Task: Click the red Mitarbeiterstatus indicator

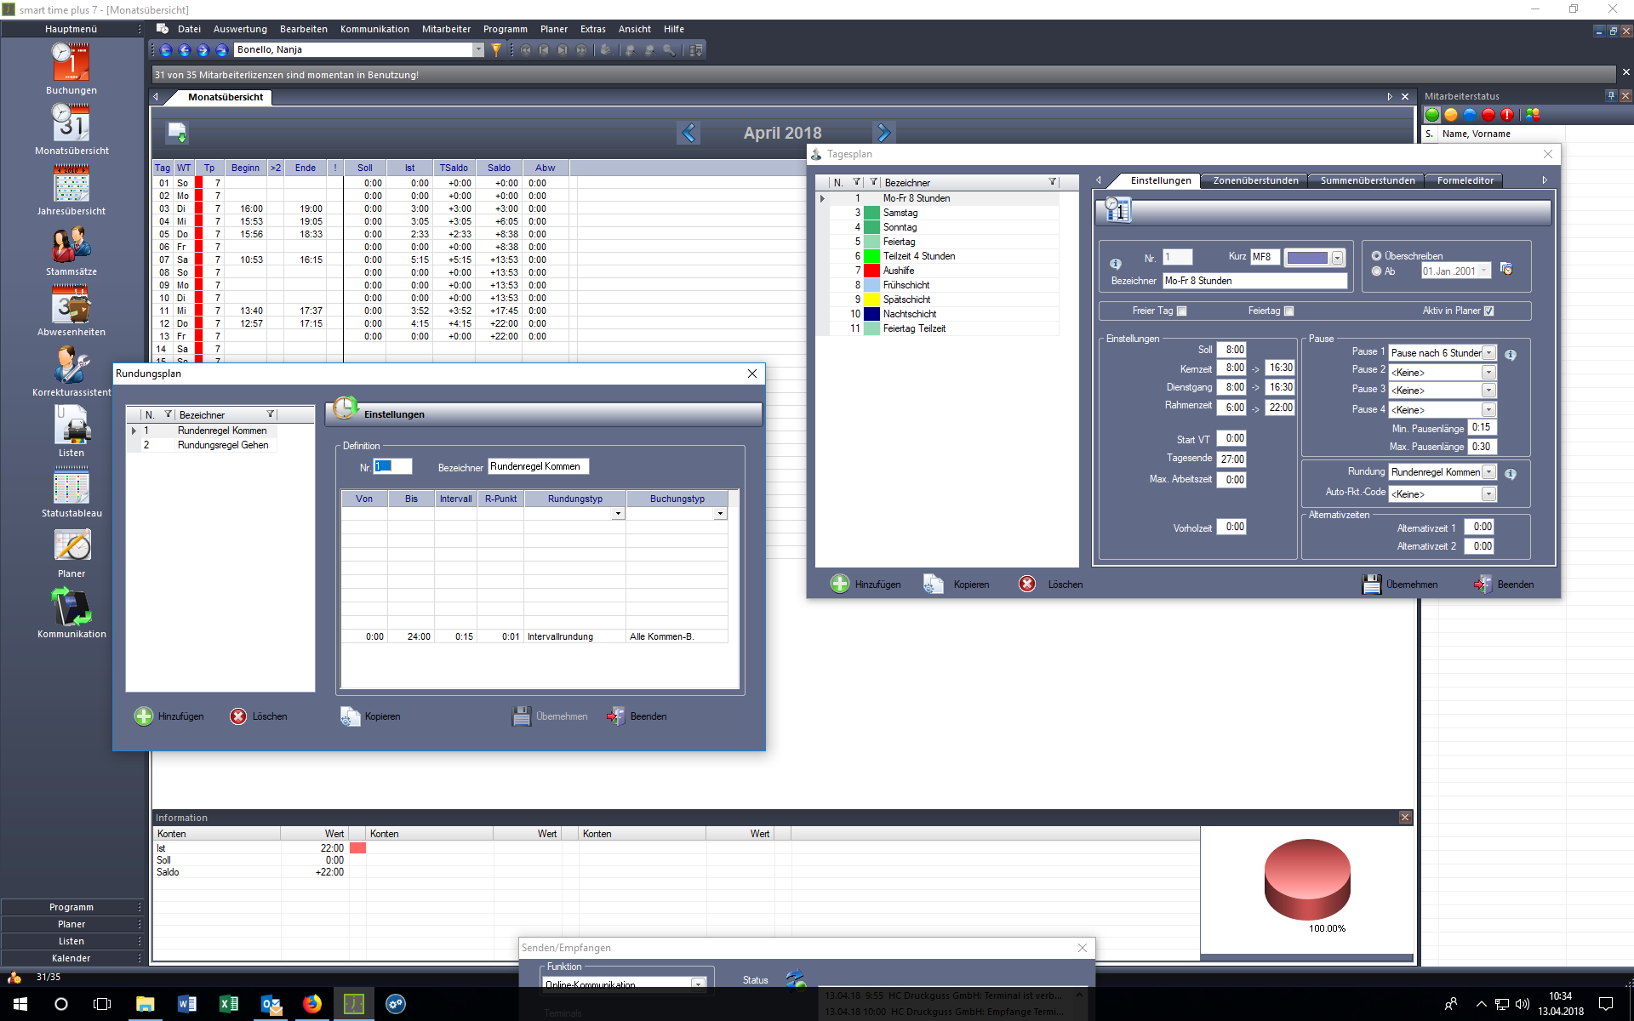Action: [1488, 115]
